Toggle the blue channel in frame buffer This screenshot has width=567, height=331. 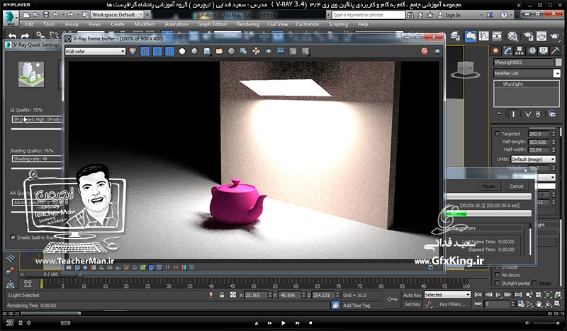coord(169,51)
